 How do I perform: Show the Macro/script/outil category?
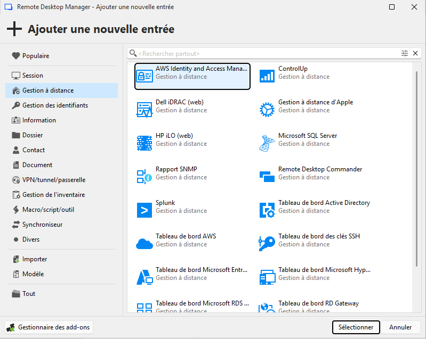61,210
